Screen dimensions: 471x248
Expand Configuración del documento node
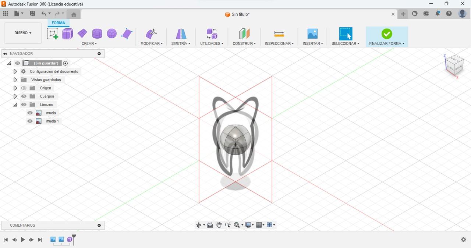click(x=15, y=71)
